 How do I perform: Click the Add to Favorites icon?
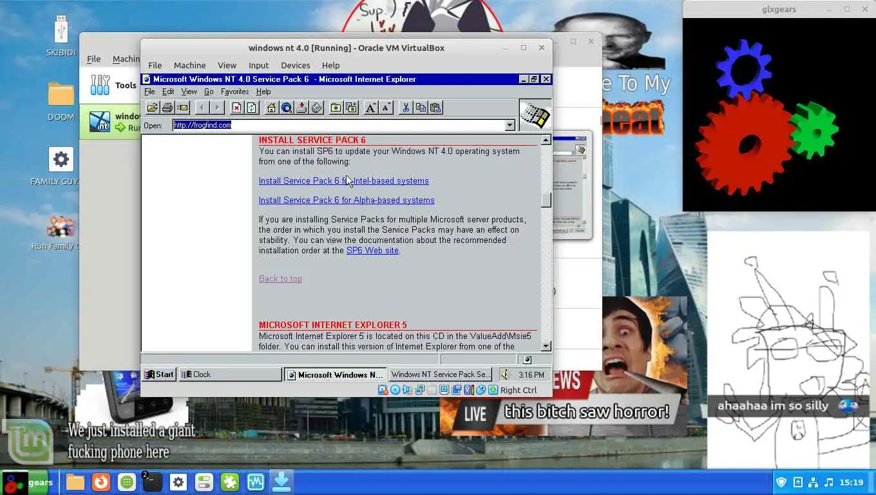[351, 108]
